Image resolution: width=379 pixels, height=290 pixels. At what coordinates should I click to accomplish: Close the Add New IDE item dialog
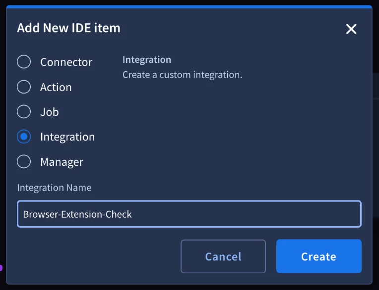point(351,29)
